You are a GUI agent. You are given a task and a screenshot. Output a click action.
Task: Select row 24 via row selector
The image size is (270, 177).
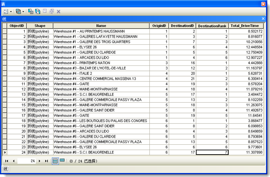click(4, 152)
